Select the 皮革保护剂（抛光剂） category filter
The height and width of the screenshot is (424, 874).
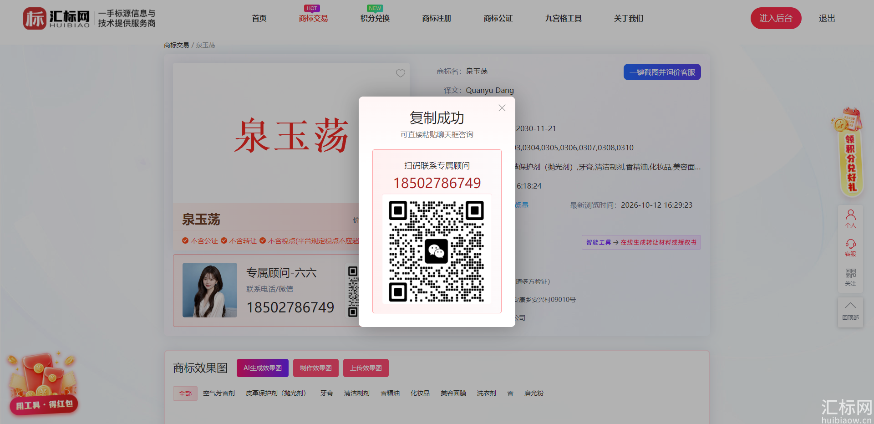pyautogui.click(x=277, y=393)
